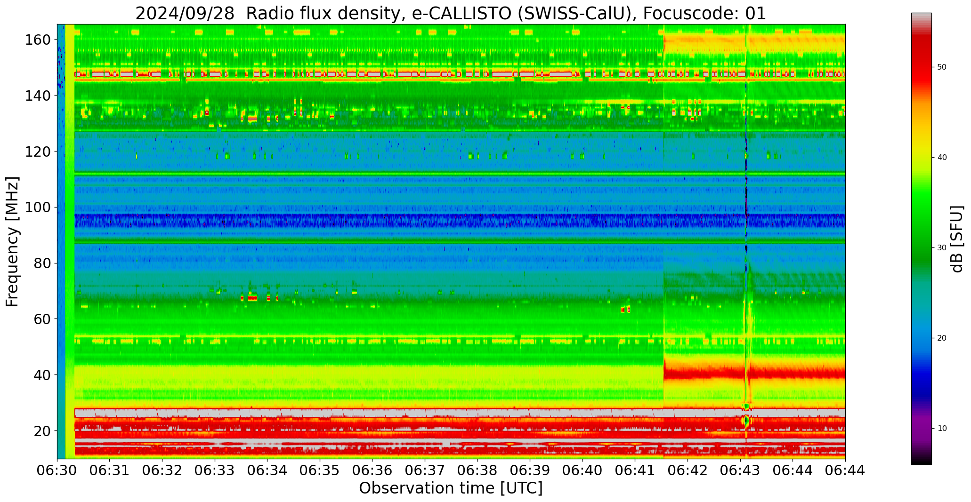Click the 06:34 time tick label

tap(267, 470)
